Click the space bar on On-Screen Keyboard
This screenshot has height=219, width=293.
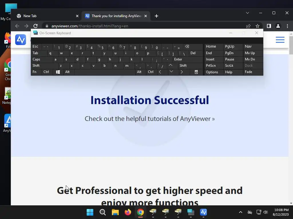[105, 72]
